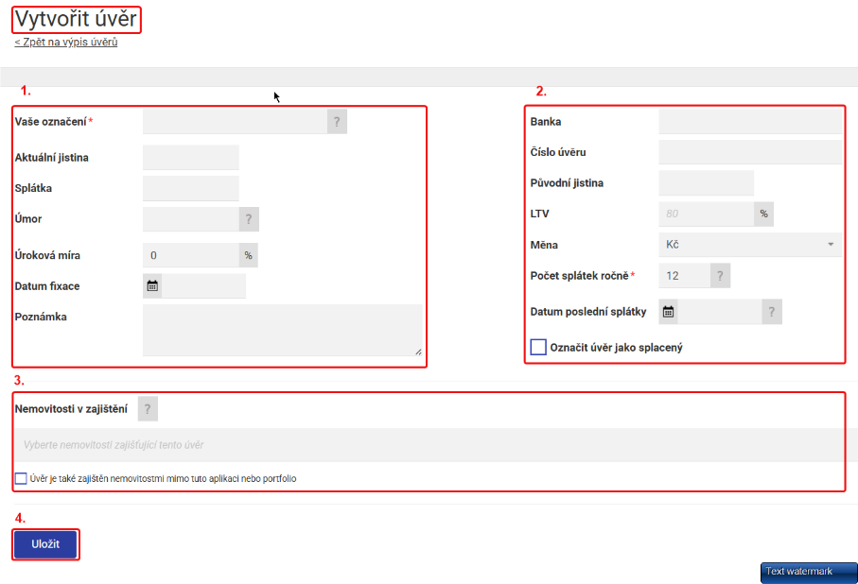Focus the Číslo úvěru input field
The height and width of the screenshot is (584, 858).
tap(749, 152)
